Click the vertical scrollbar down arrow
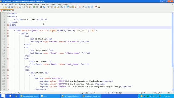The image size is (174, 98). (x=173, y=90)
